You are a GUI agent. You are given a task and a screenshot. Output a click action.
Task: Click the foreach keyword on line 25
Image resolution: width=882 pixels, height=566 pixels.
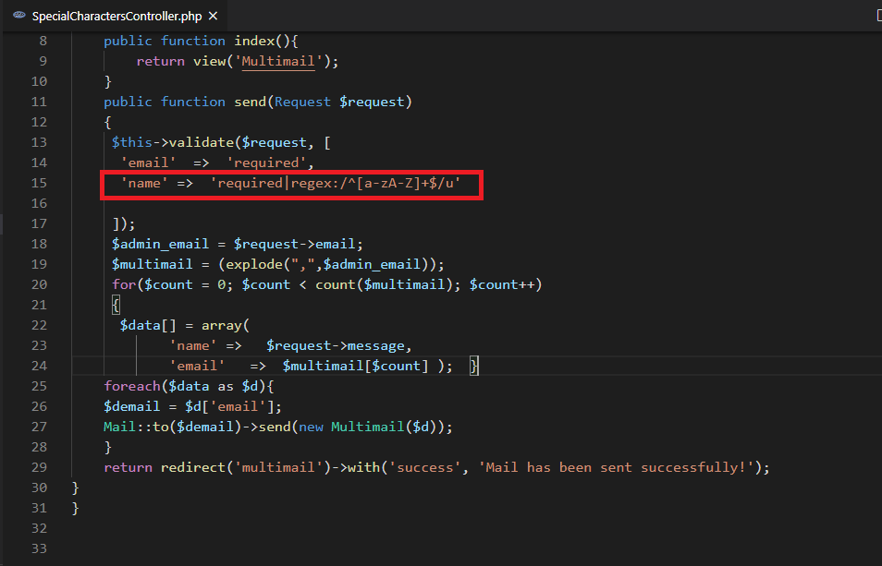pyautogui.click(x=131, y=386)
